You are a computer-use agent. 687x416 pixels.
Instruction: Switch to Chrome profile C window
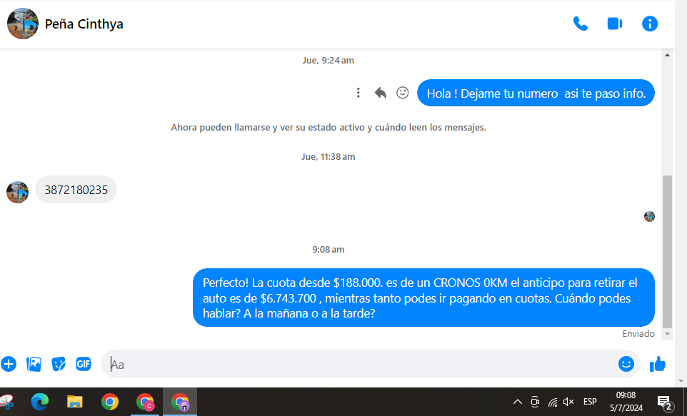click(x=145, y=402)
